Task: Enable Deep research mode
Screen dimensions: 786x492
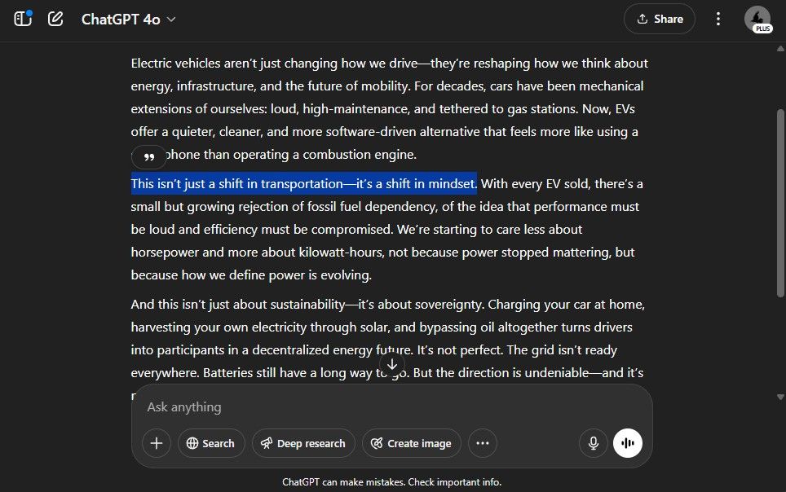Action: [303, 443]
